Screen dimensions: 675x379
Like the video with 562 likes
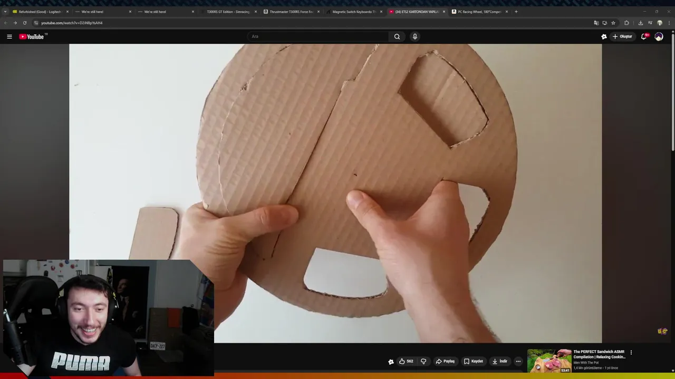(406, 361)
